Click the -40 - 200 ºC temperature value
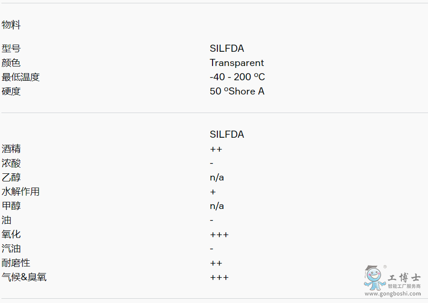 click(237, 77)
